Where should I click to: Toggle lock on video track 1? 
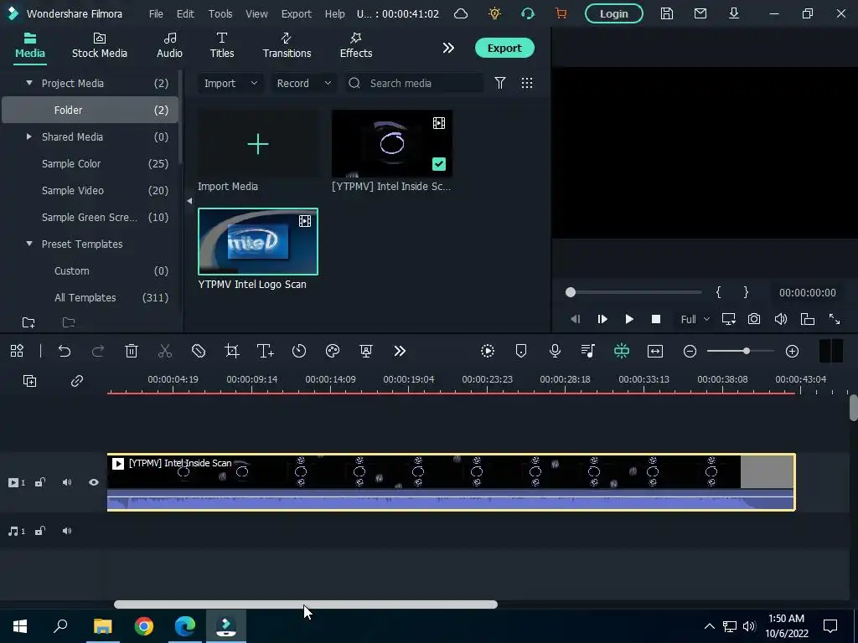[40, 482]
